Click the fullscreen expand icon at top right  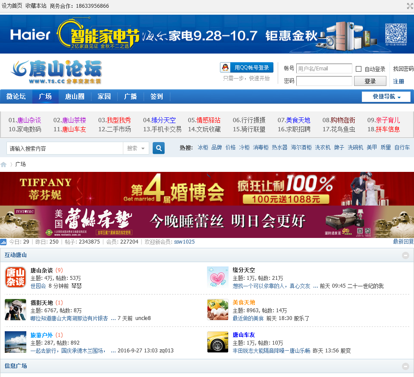click(x=410, y=6)
